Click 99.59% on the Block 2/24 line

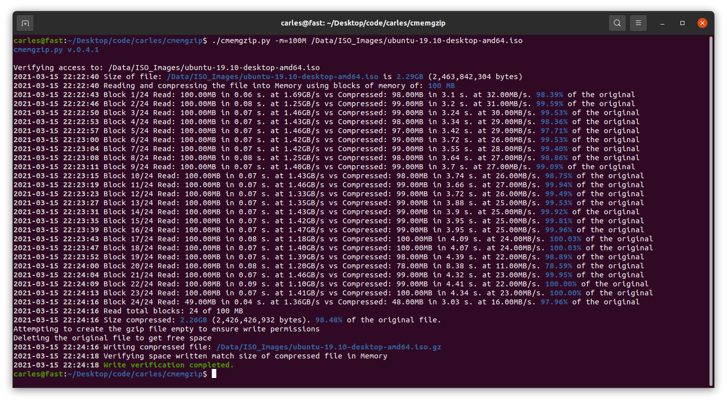(x=549, y=104)
